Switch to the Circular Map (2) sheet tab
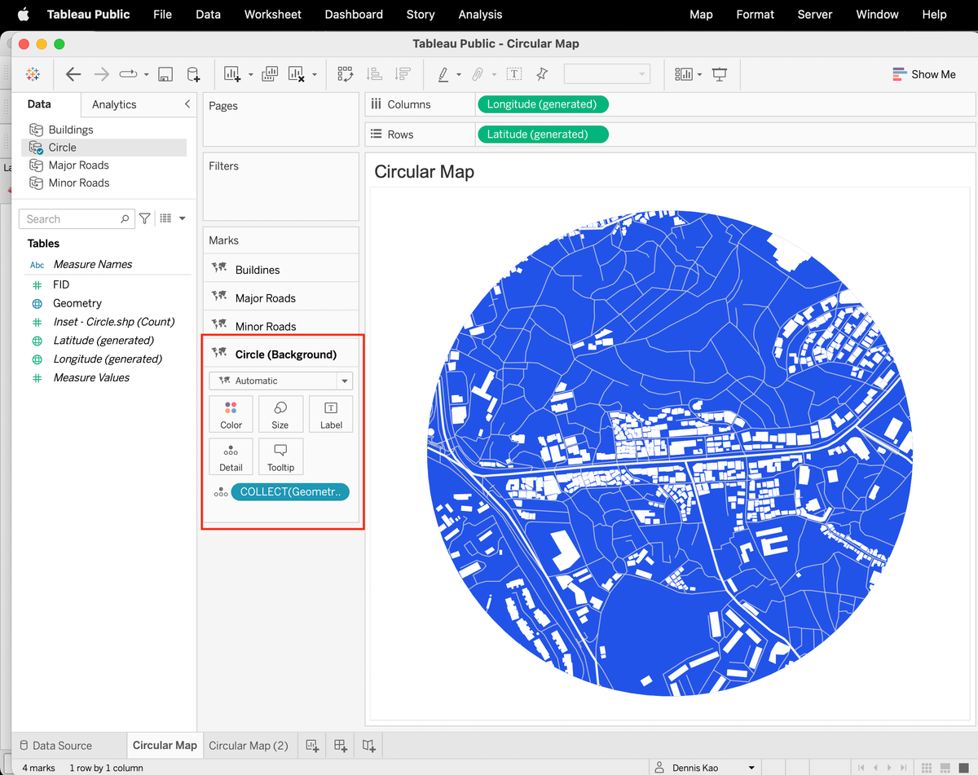Viewport: 978px width, 775px height. click(x=249, y=745)
